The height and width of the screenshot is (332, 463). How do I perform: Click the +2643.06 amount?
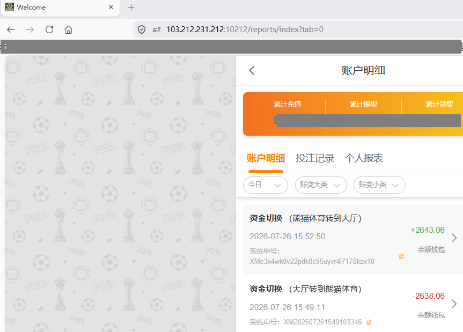pyautogui.click(x=428, y=230)
